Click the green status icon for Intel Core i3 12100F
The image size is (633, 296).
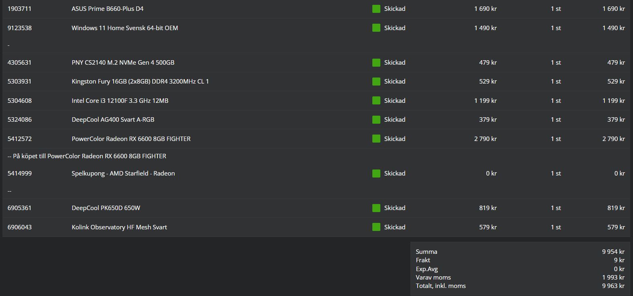tap(376, 100)
